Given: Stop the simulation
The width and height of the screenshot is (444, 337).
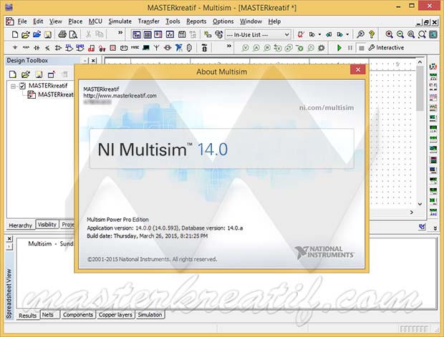Looking at the screenshot, I should (362, 48).
